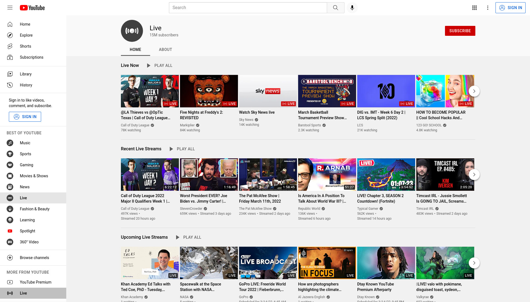This screenshot has height=302, width=530.
Task: Open Timcast IRL Ep. #485 thumbnail
Action: click(x=445, y=175)
